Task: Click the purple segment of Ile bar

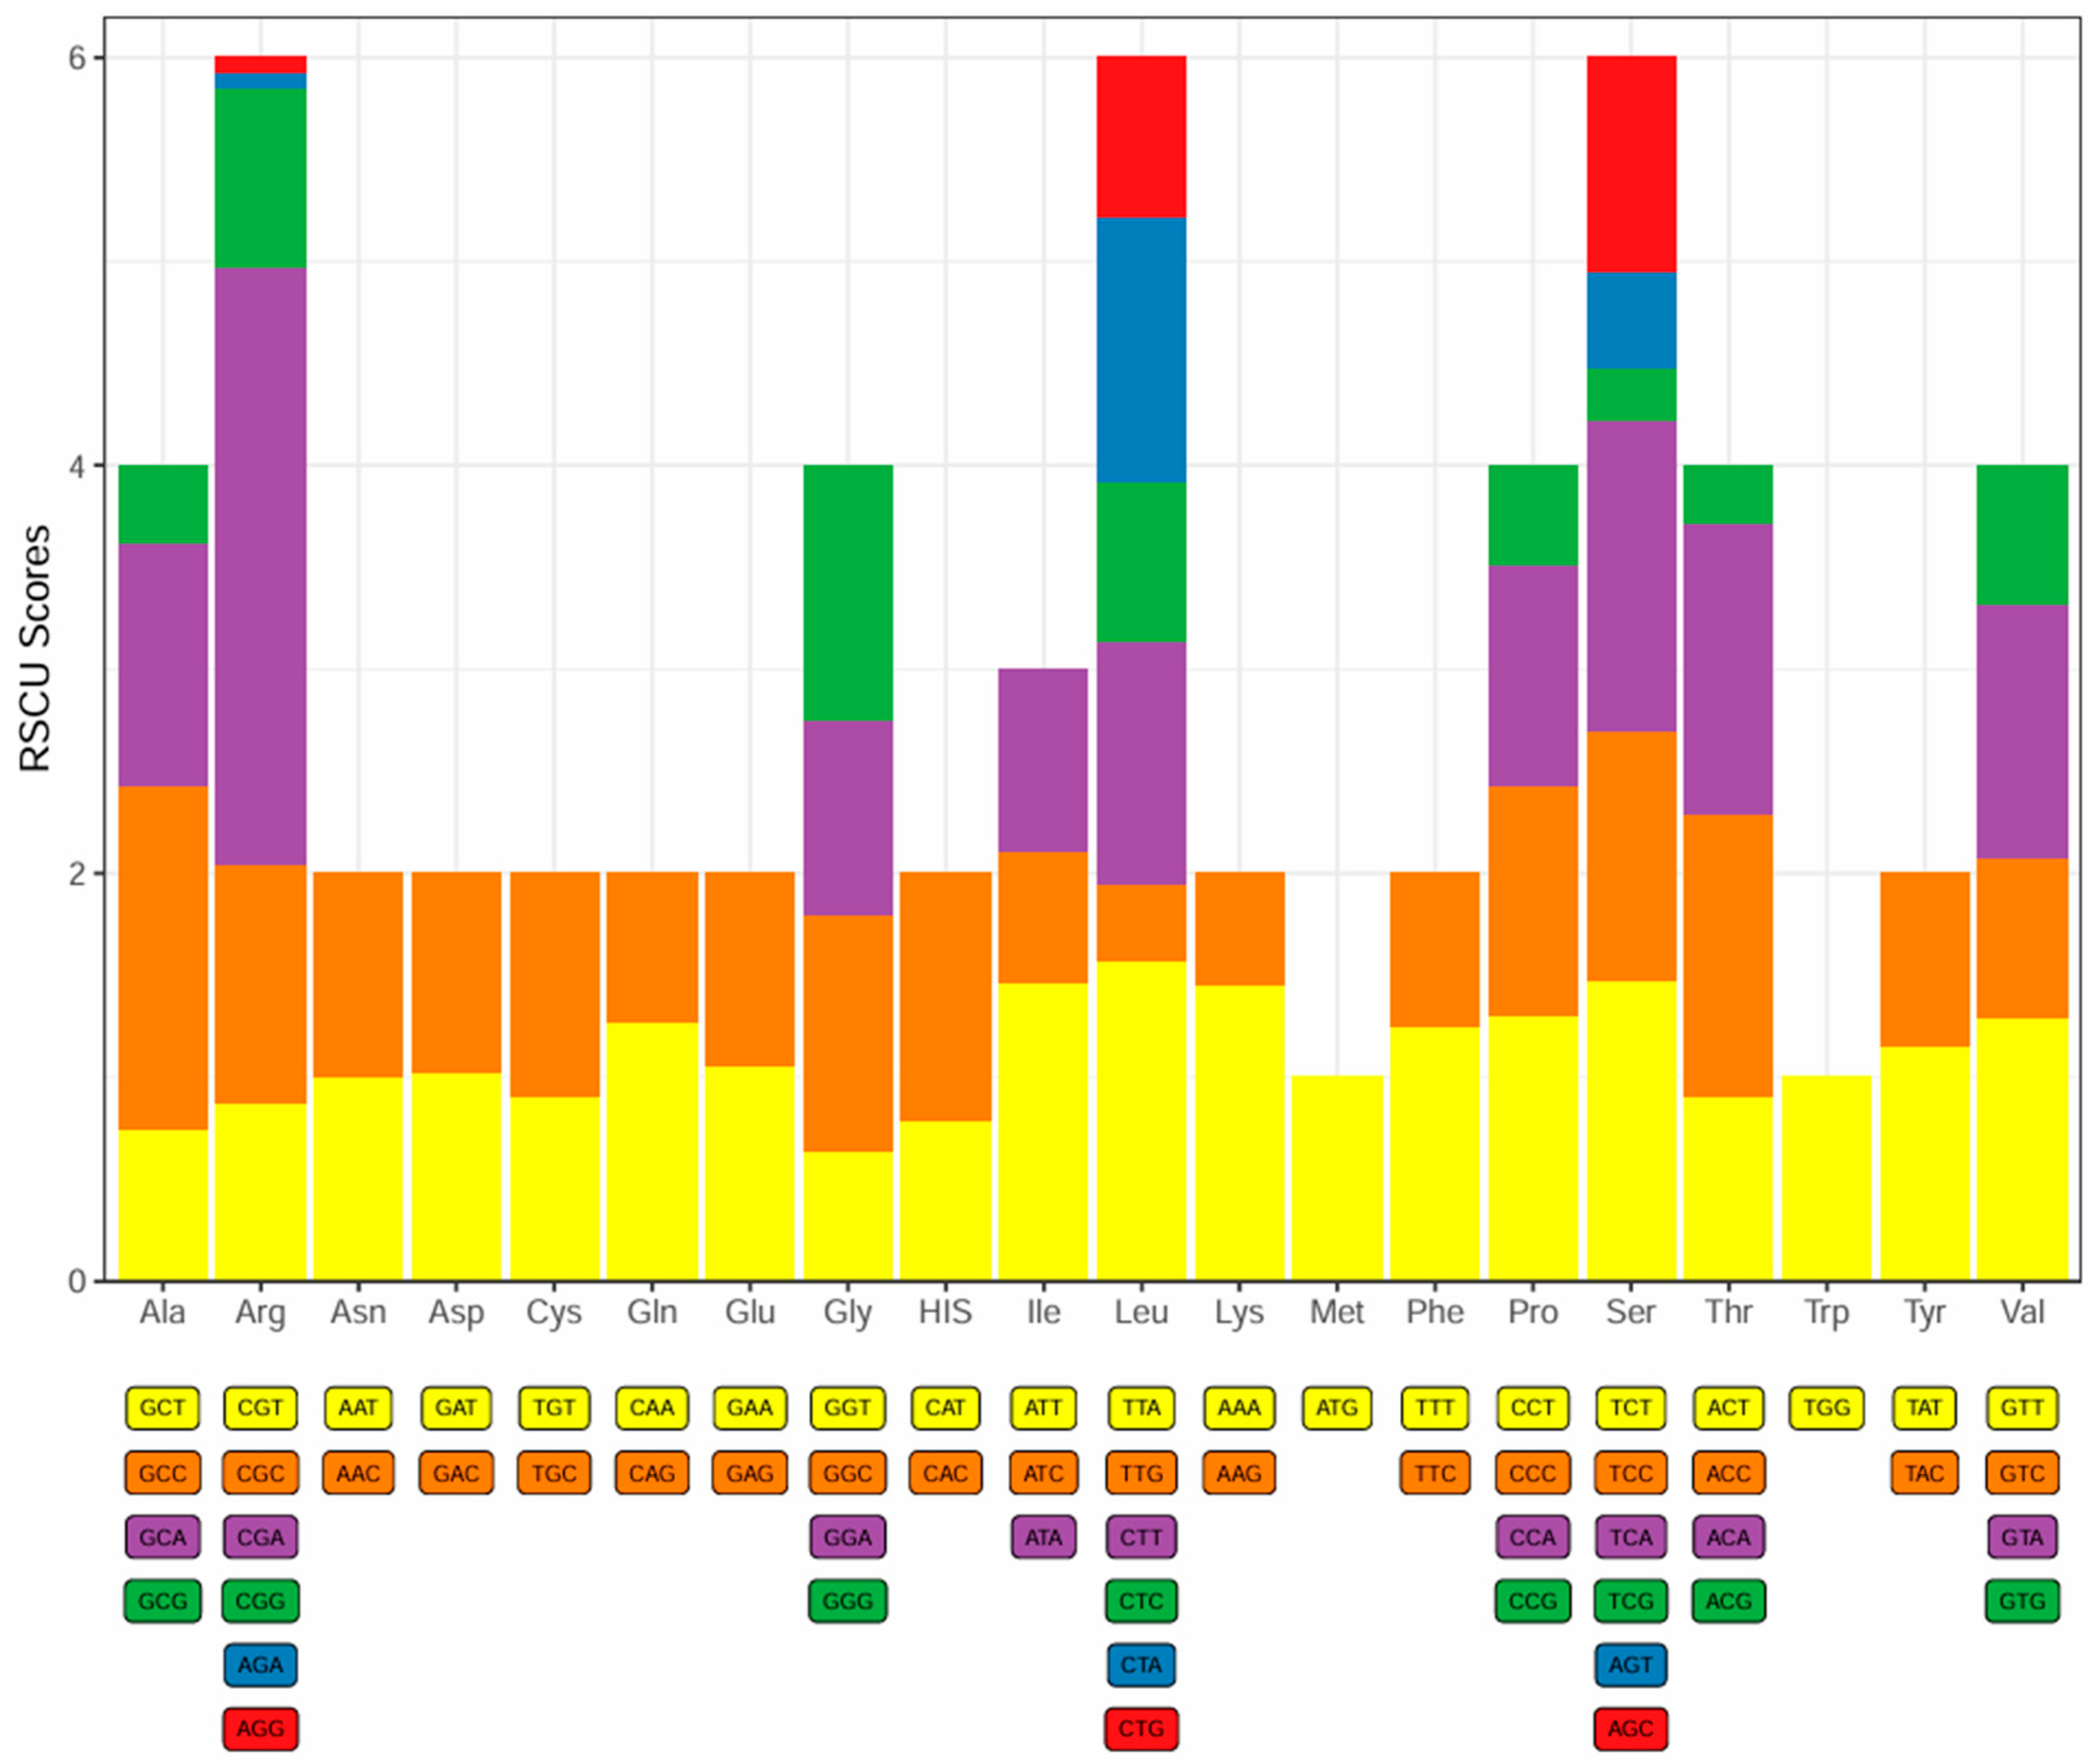Action: (x=1043, y=760)
